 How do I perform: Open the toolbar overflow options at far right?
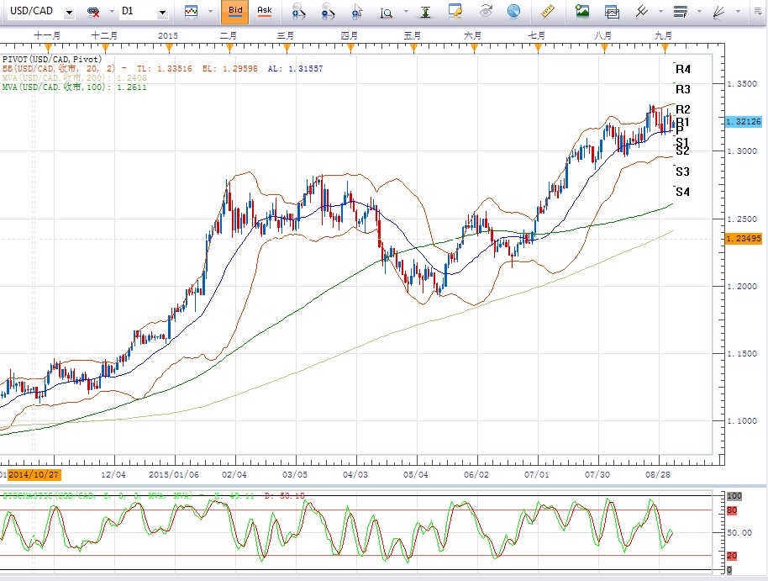756,12
